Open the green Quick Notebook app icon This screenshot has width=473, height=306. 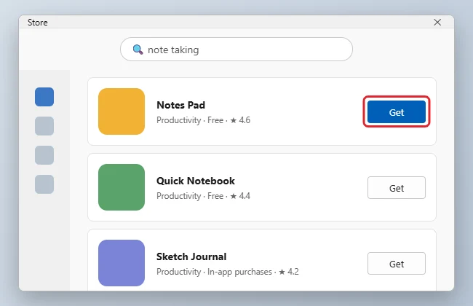(x=122, y=187)
